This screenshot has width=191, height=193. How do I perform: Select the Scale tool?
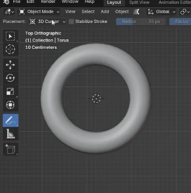[x=11, y=91]
